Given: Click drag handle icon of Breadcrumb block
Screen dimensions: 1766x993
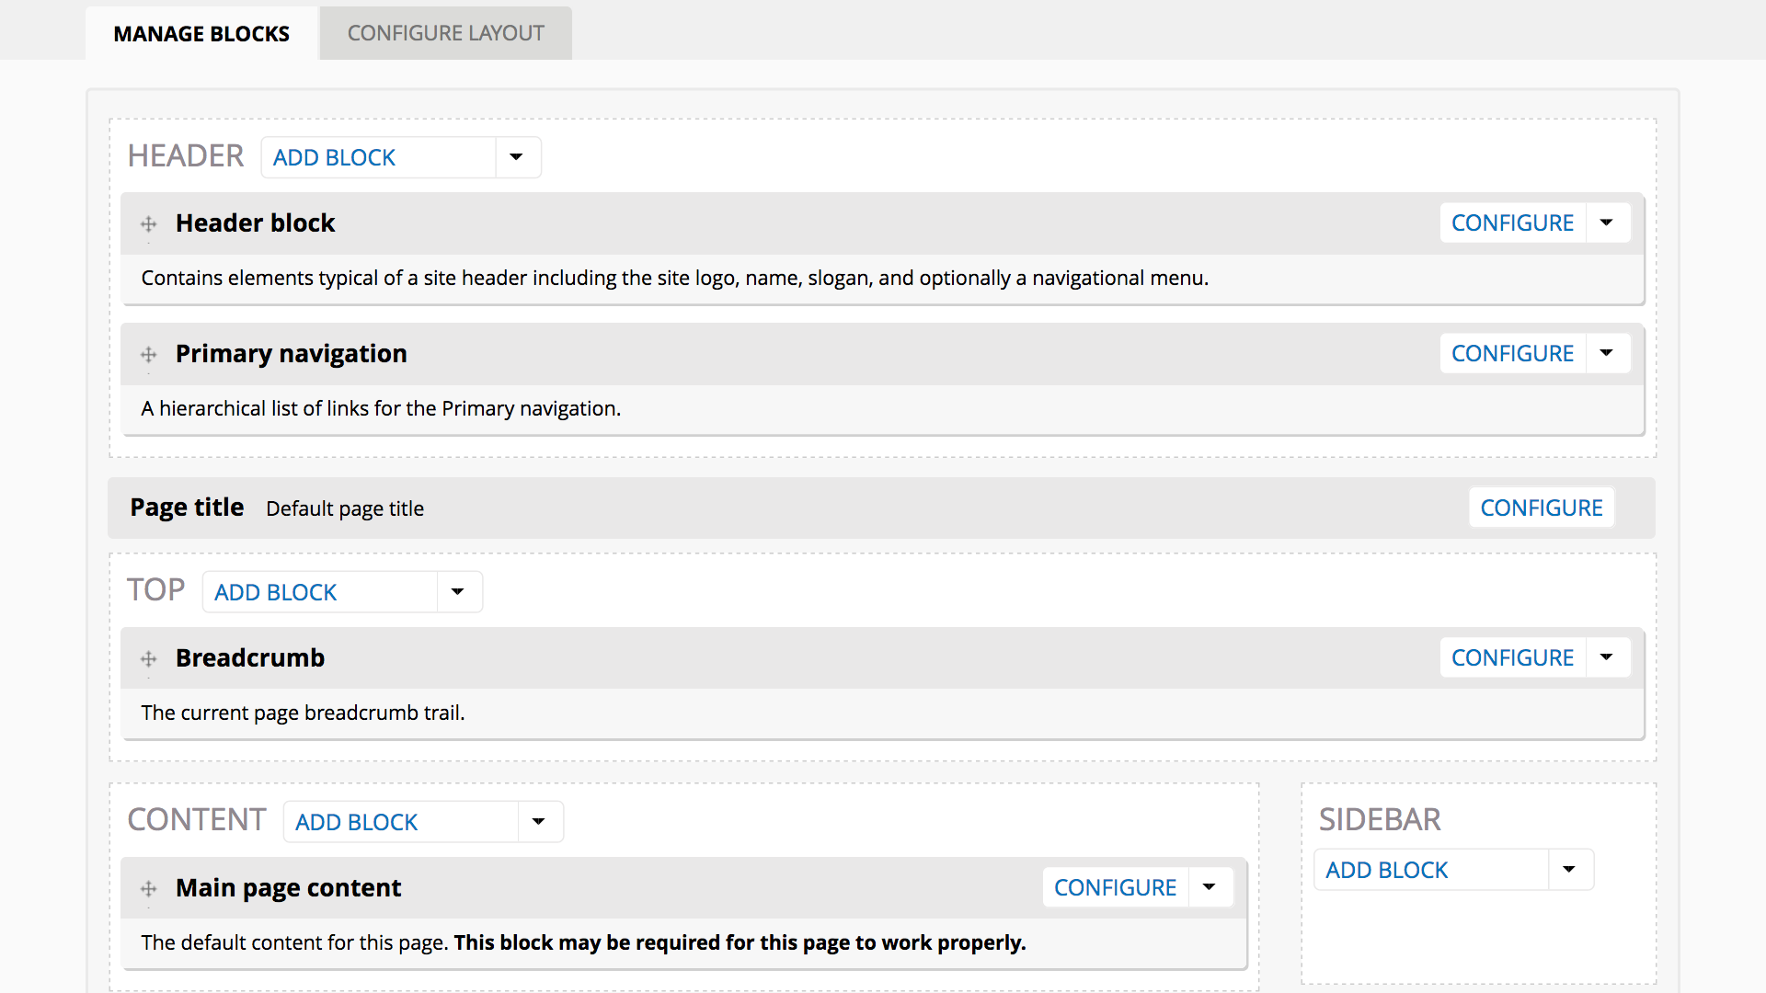Looking at the screenshot, I should pyautogui.click(x=148, y=658).
